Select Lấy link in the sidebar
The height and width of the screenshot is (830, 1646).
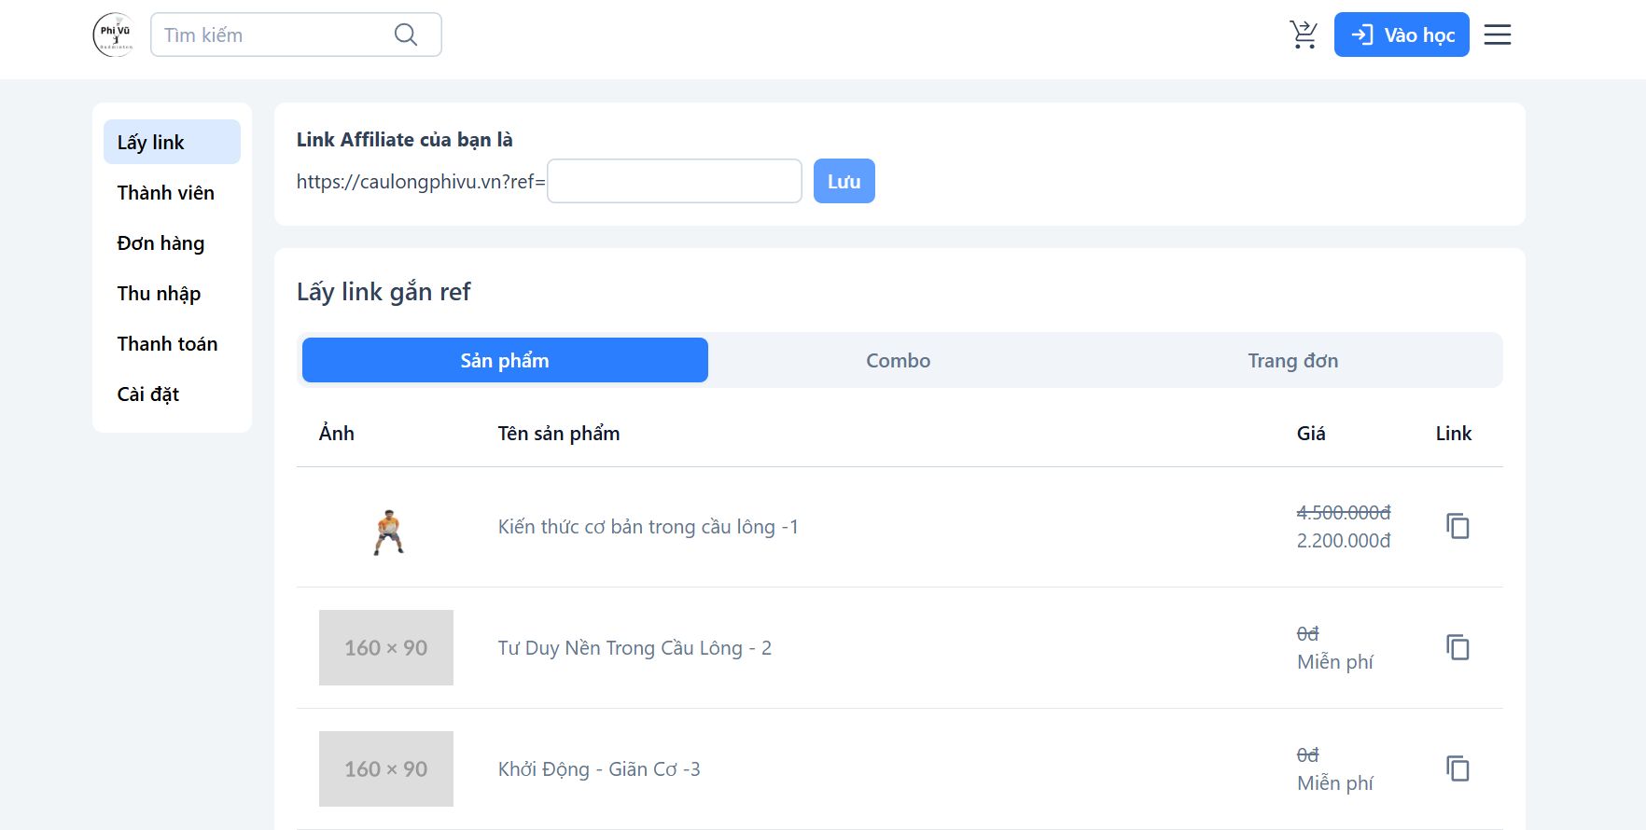click(172, 143)
